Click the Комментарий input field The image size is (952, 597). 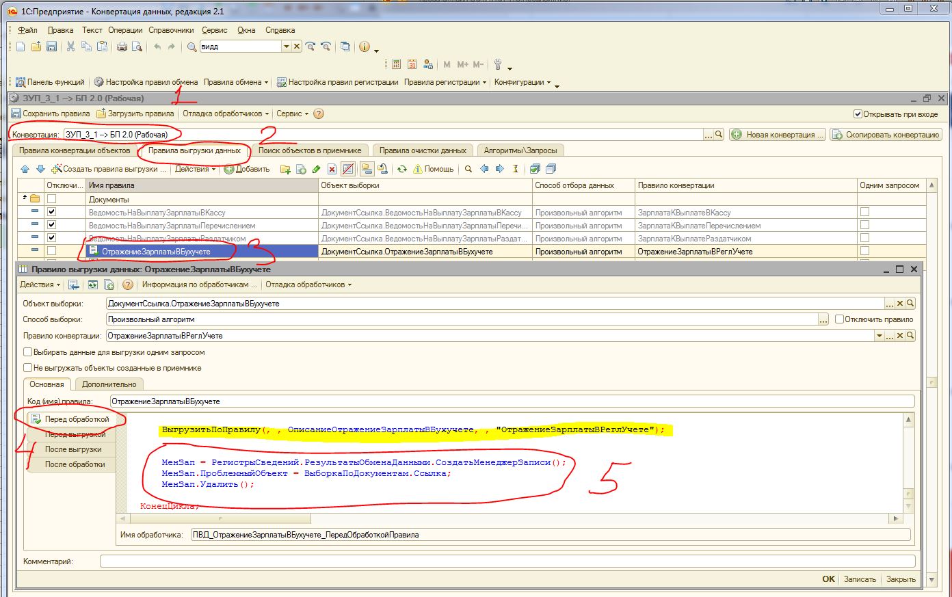tap(507, 561)
